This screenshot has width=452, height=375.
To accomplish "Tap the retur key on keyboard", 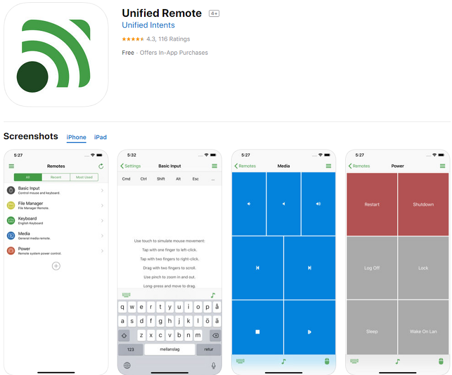I will tap(208, 350).
